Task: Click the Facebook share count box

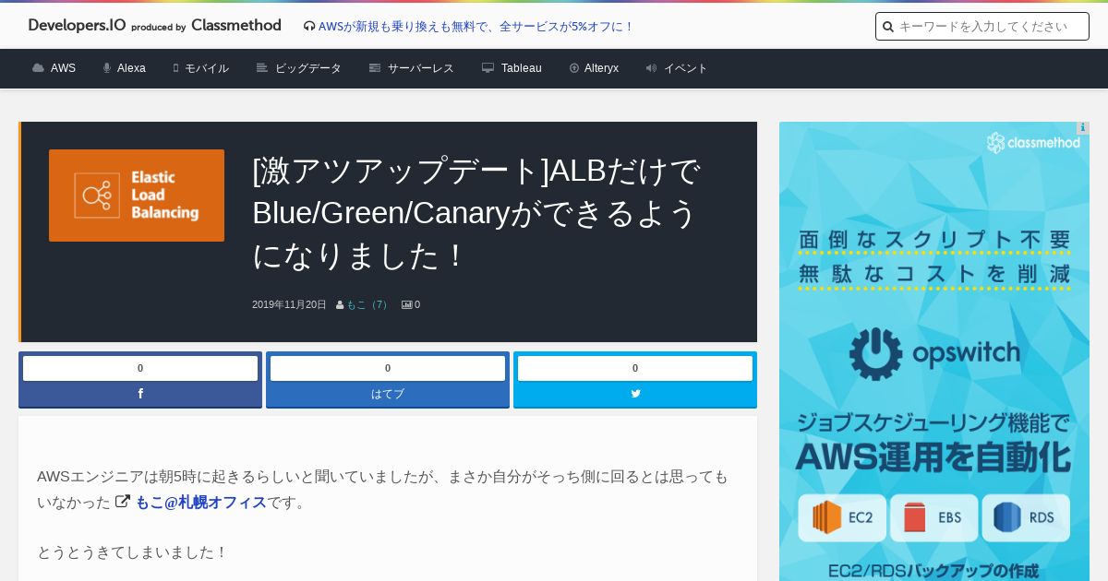Action: click(x=140, y=368)
